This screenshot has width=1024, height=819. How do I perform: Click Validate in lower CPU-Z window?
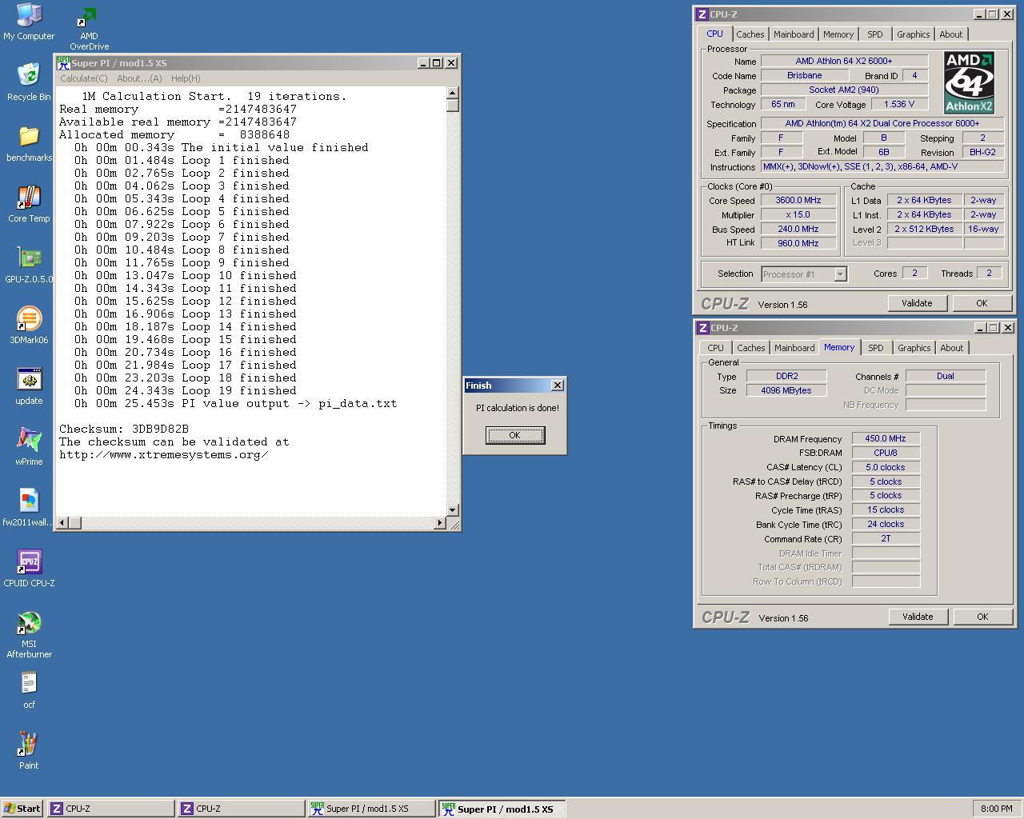tap(918, 617)
